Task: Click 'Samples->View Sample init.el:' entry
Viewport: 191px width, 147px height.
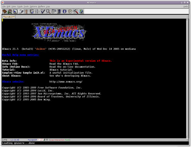Action: tap(23, 73)
